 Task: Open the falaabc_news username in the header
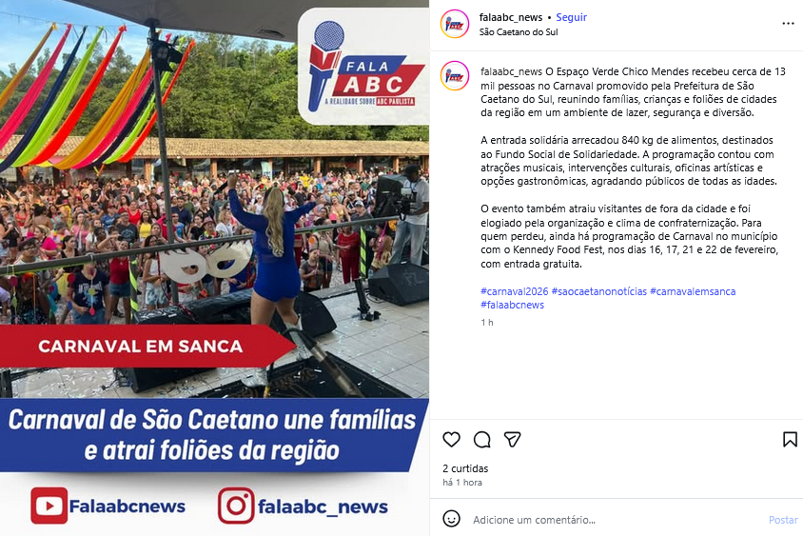(511, 17)
